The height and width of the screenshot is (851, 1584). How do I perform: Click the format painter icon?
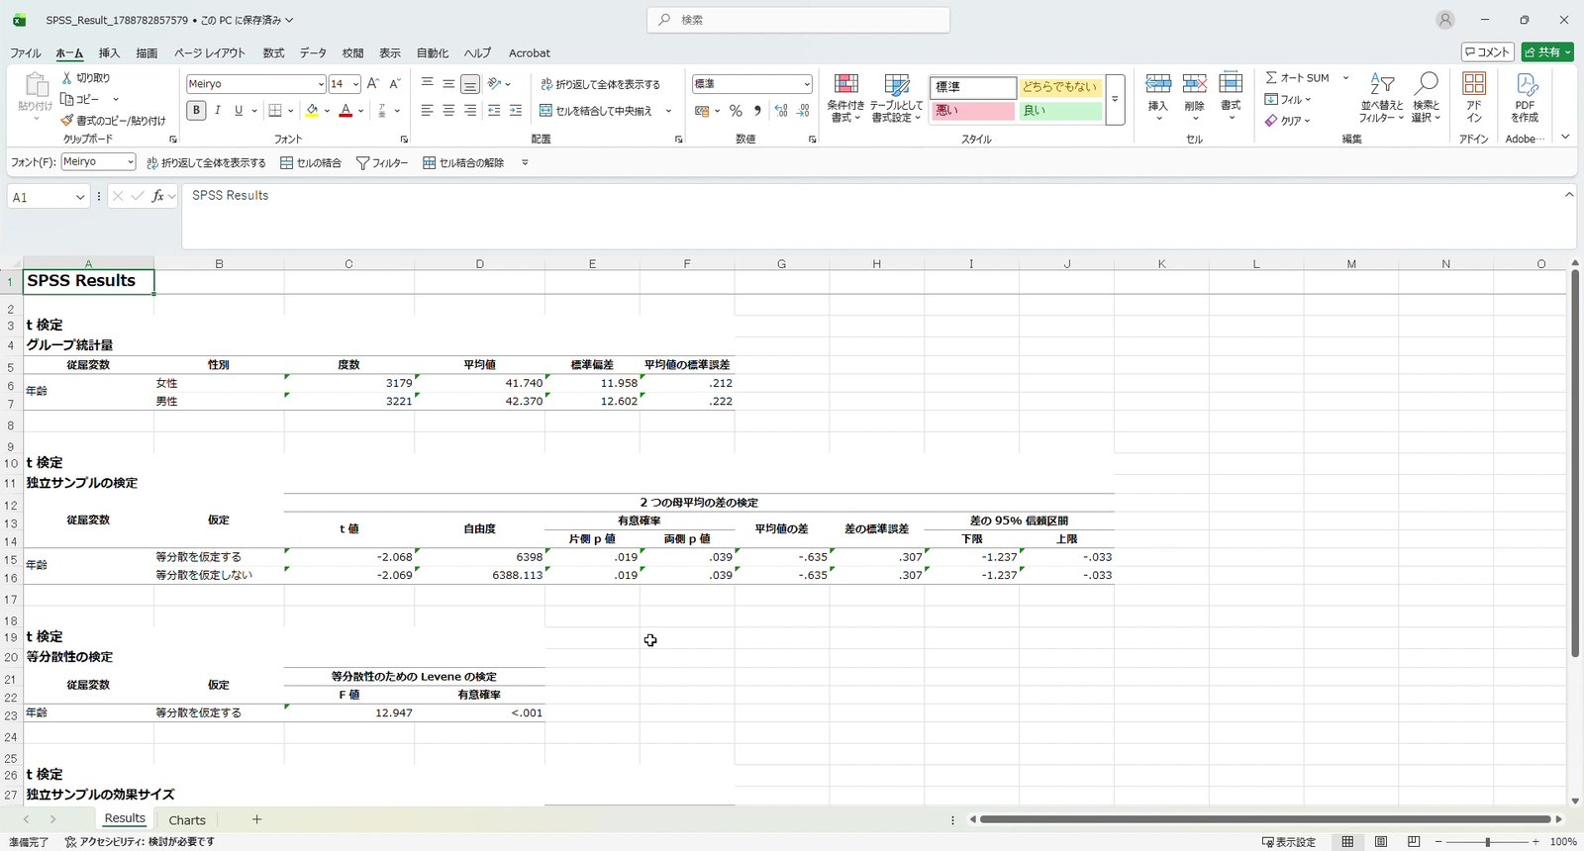tap(67, 121)
